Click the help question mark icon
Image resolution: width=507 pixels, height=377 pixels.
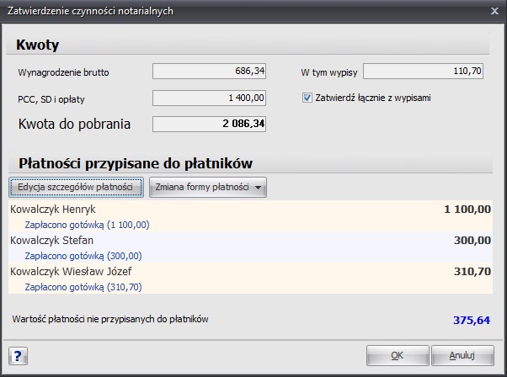click(14, 355)
